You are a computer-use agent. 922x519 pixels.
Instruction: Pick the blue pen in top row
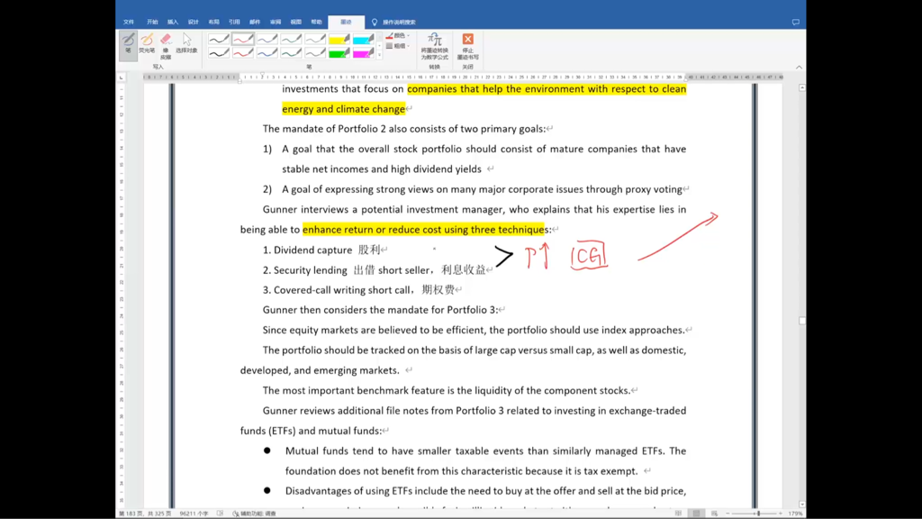pyautogui.click(x=267, y=40)
